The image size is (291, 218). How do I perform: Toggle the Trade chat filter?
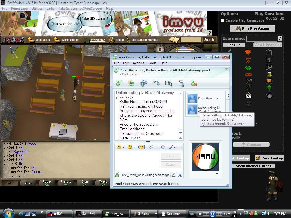(x=103, y=183)
